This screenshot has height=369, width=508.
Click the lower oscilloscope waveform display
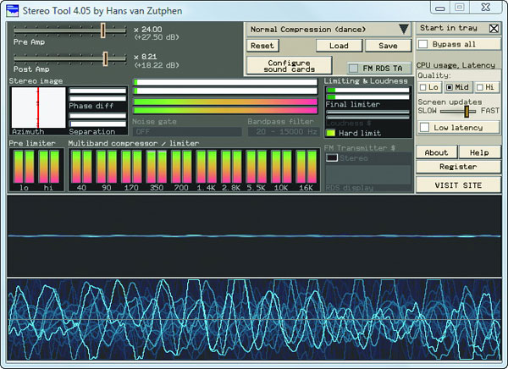coord(254,319)
